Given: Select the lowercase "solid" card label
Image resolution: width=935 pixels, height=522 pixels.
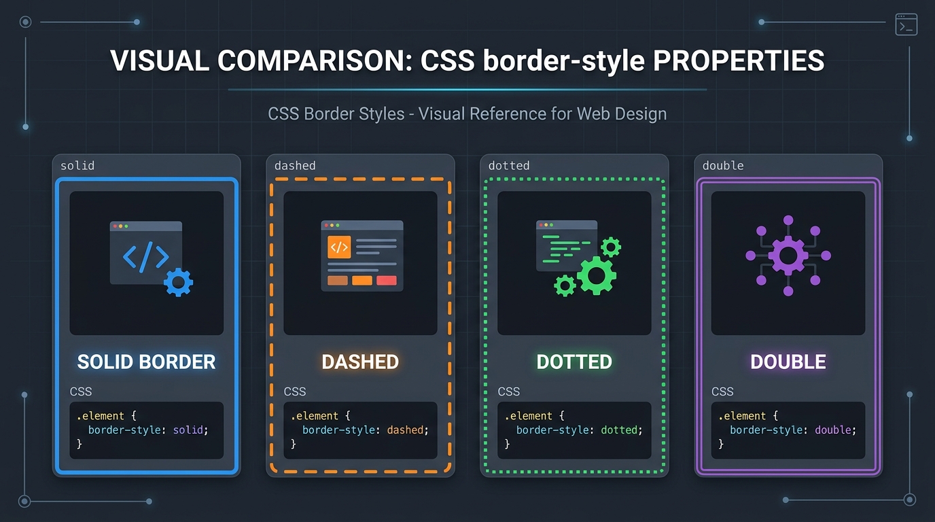Looking at the screenshot, I should click(x=77, y=166).
